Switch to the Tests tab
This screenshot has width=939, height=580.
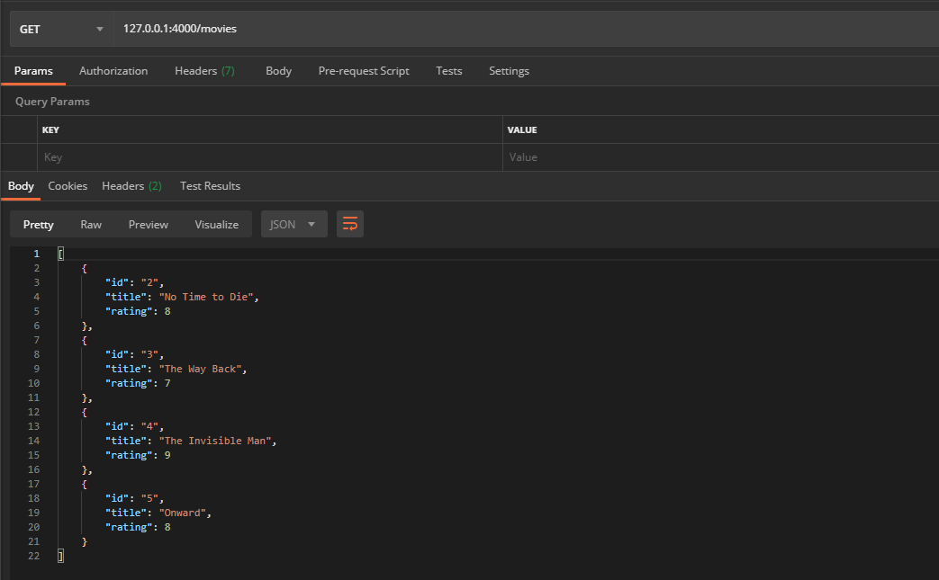[448, 71]
